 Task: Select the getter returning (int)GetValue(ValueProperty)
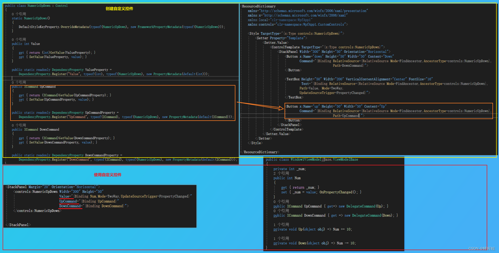click(x=57, y=53)
